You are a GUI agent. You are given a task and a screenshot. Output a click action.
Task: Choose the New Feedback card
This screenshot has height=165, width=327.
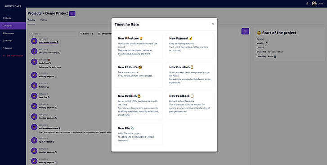(x=190, y=105)
